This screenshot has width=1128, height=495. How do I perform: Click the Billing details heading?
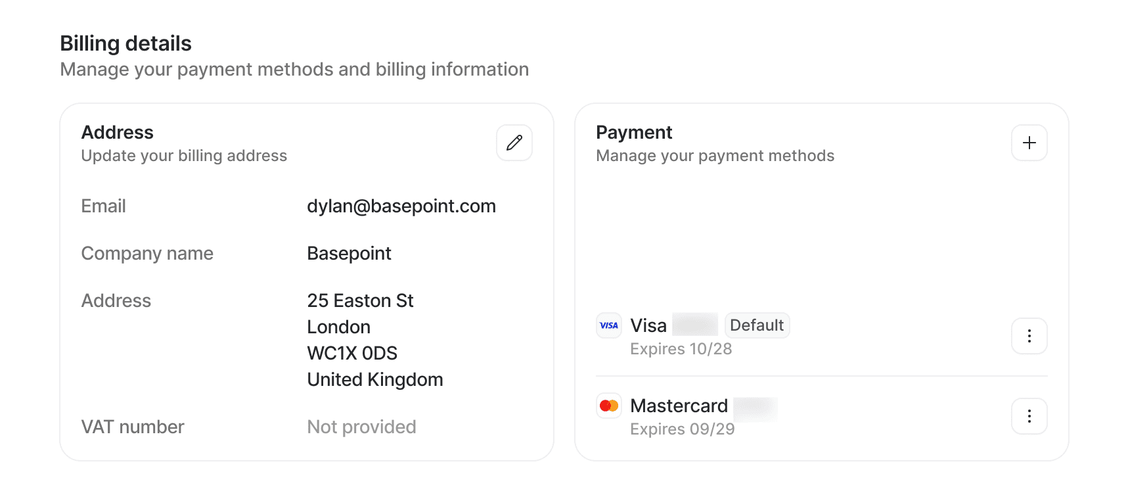point(125,43)
